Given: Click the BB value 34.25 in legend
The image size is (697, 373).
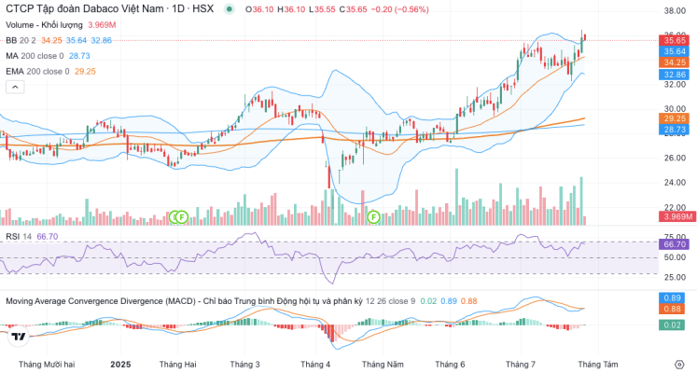Looking at the screenshot, I should click(x=51, y=40).
